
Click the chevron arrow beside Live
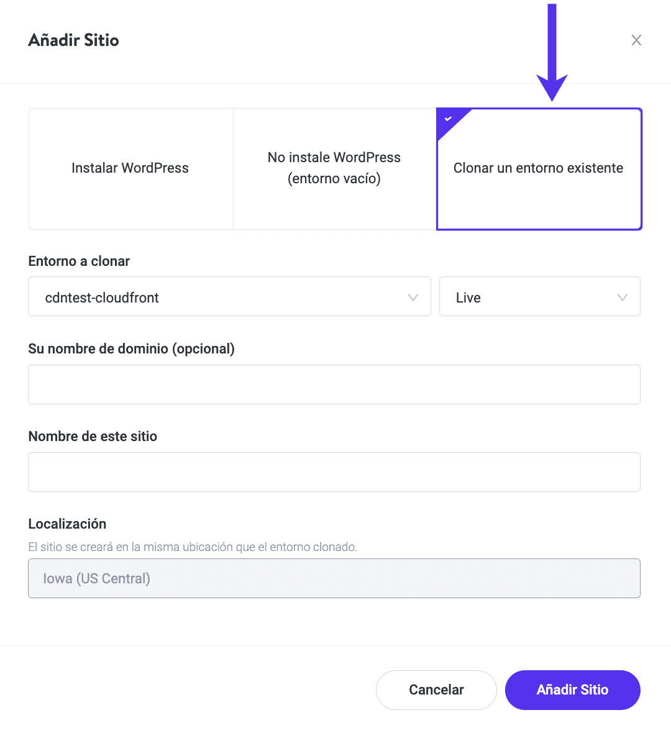[622, 298]
